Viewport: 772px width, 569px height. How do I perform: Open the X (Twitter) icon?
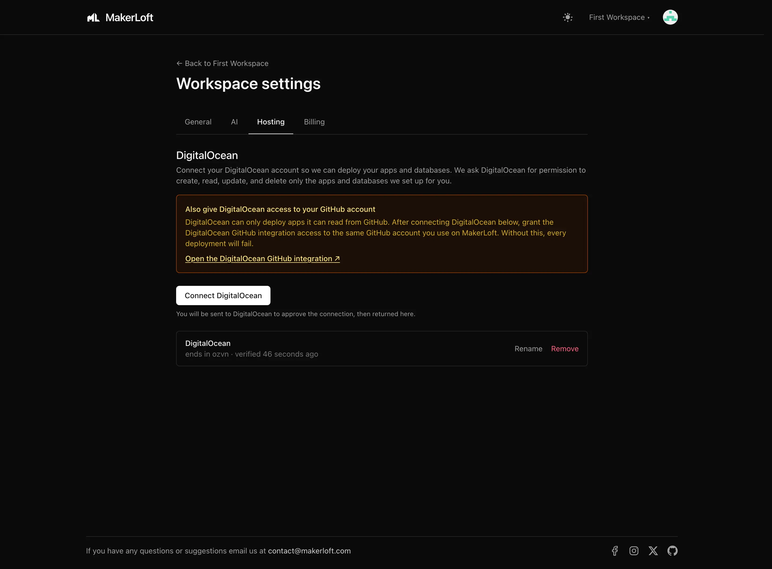click(653, 551)
